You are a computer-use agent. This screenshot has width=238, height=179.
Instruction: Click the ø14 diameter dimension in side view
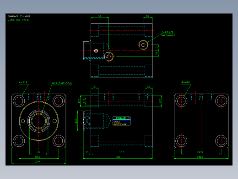[83, 101]
